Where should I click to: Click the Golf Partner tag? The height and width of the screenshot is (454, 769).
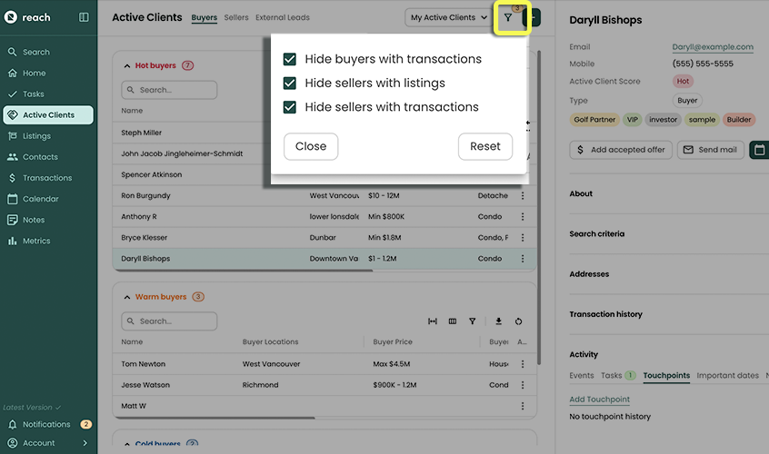594,120
